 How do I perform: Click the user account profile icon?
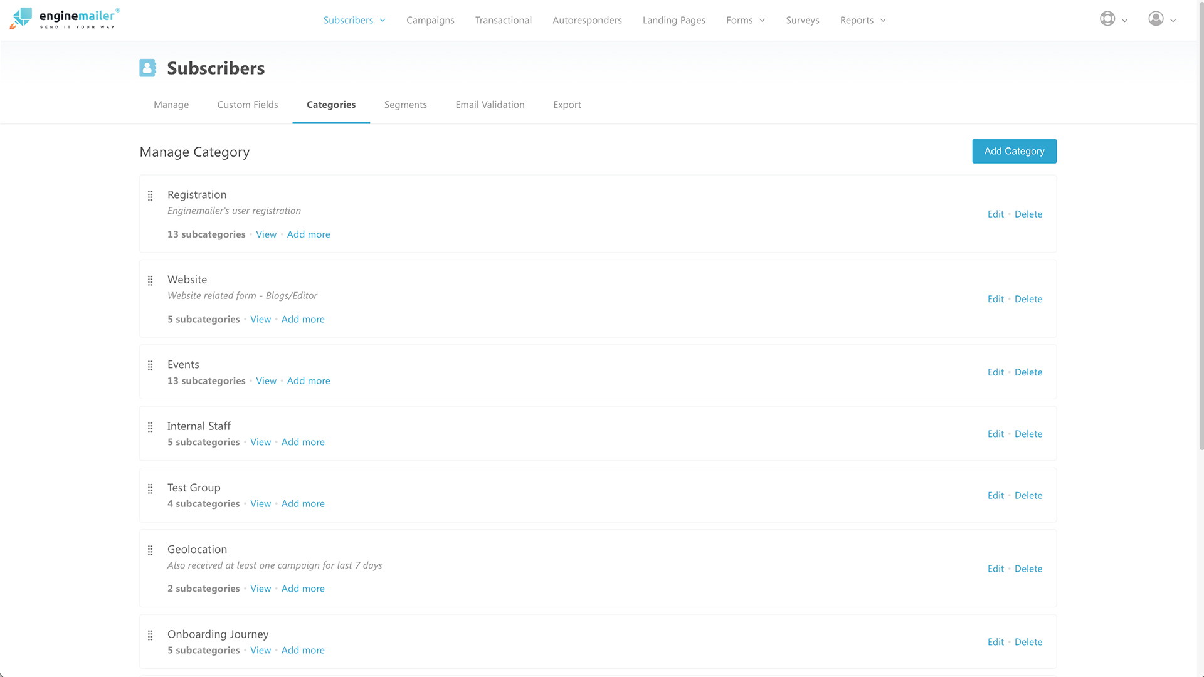pyautogui.click(x=1156, y=18)
